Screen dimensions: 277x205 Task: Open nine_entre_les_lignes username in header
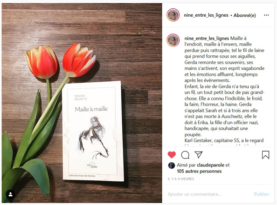click(x=206, y=15)
